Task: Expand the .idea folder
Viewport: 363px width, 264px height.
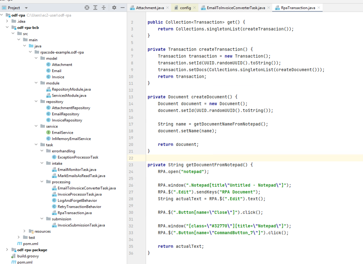Action: pos(7,21)
